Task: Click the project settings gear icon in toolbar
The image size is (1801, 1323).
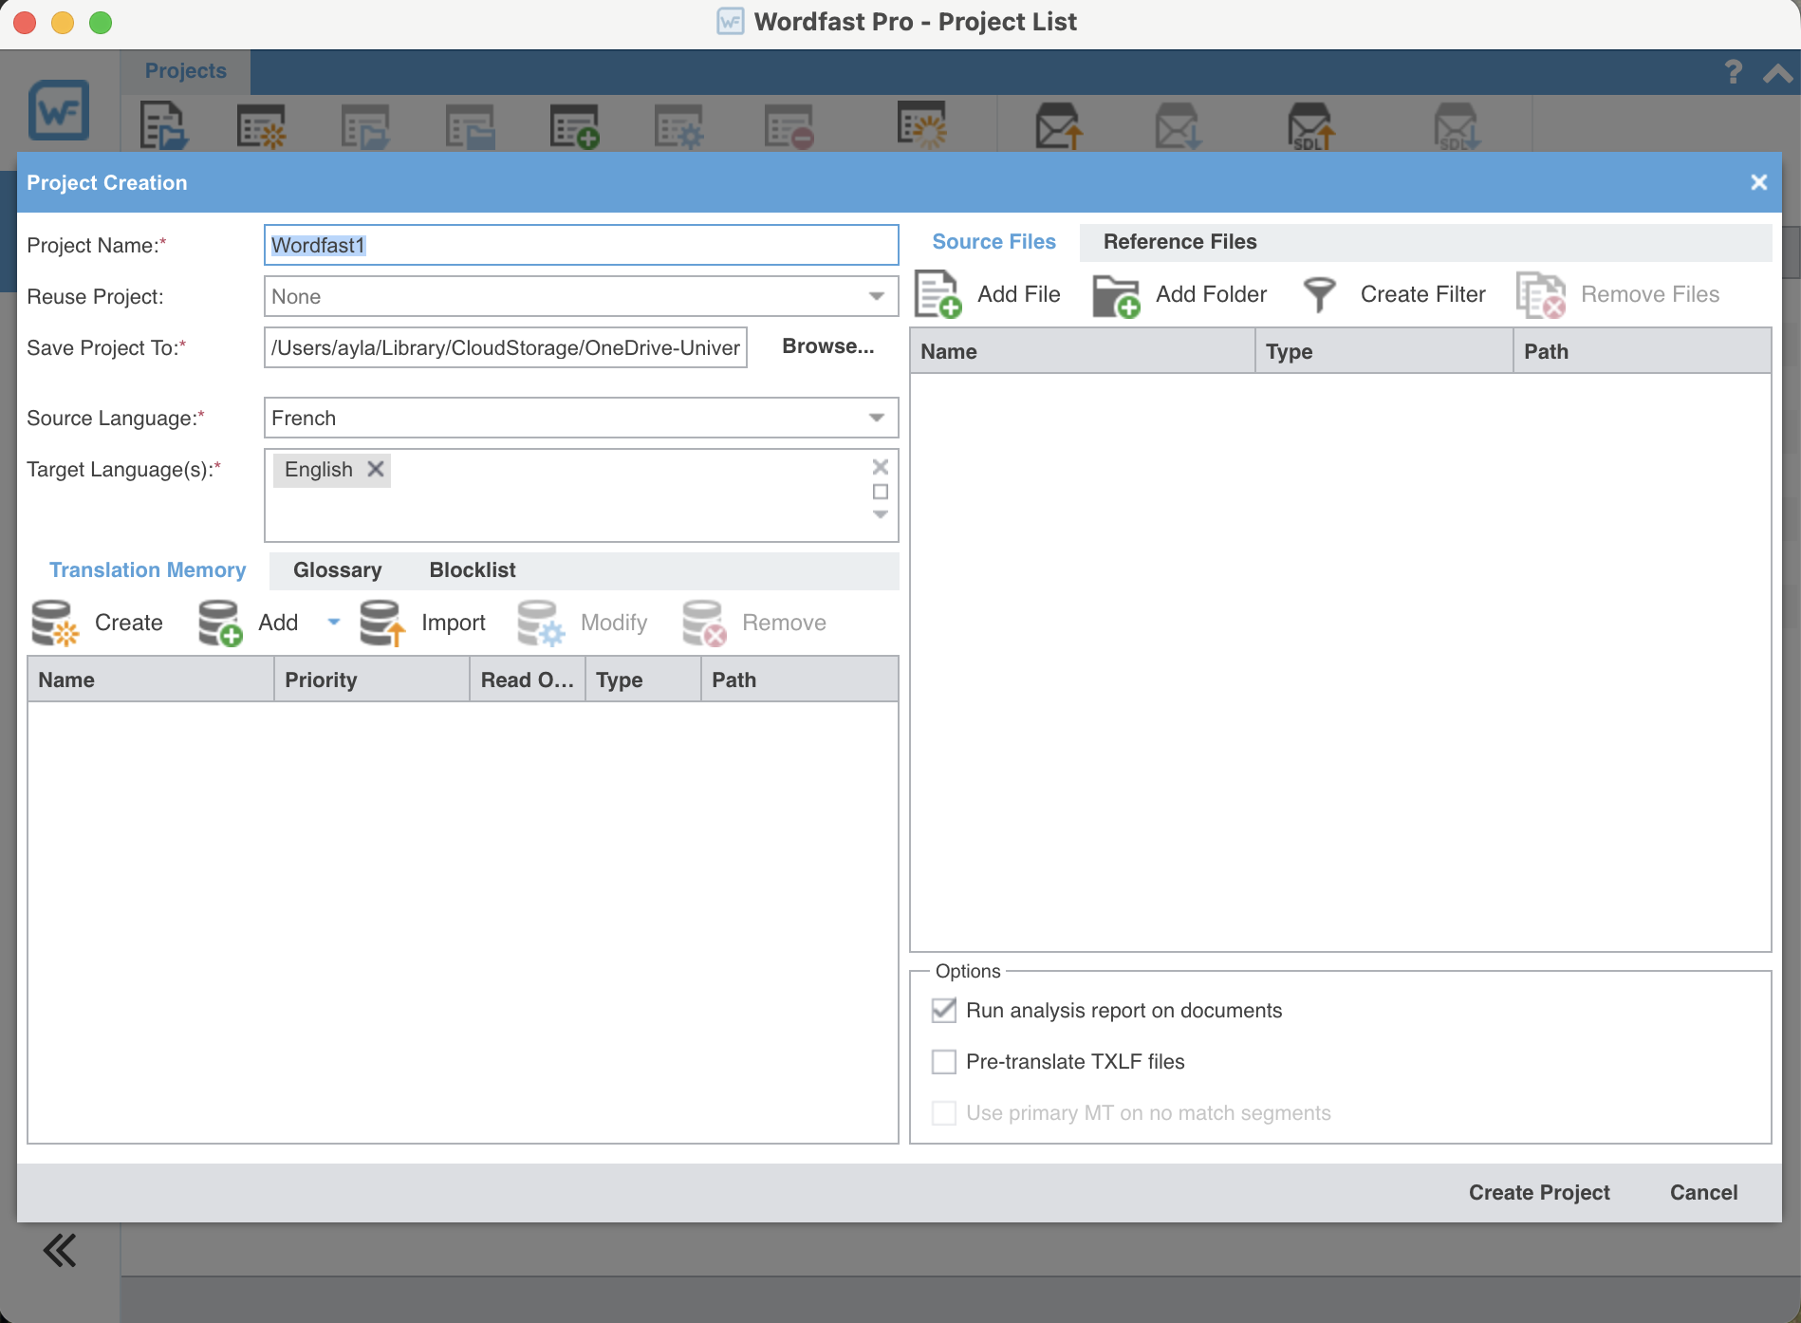Action: point(678,127)
